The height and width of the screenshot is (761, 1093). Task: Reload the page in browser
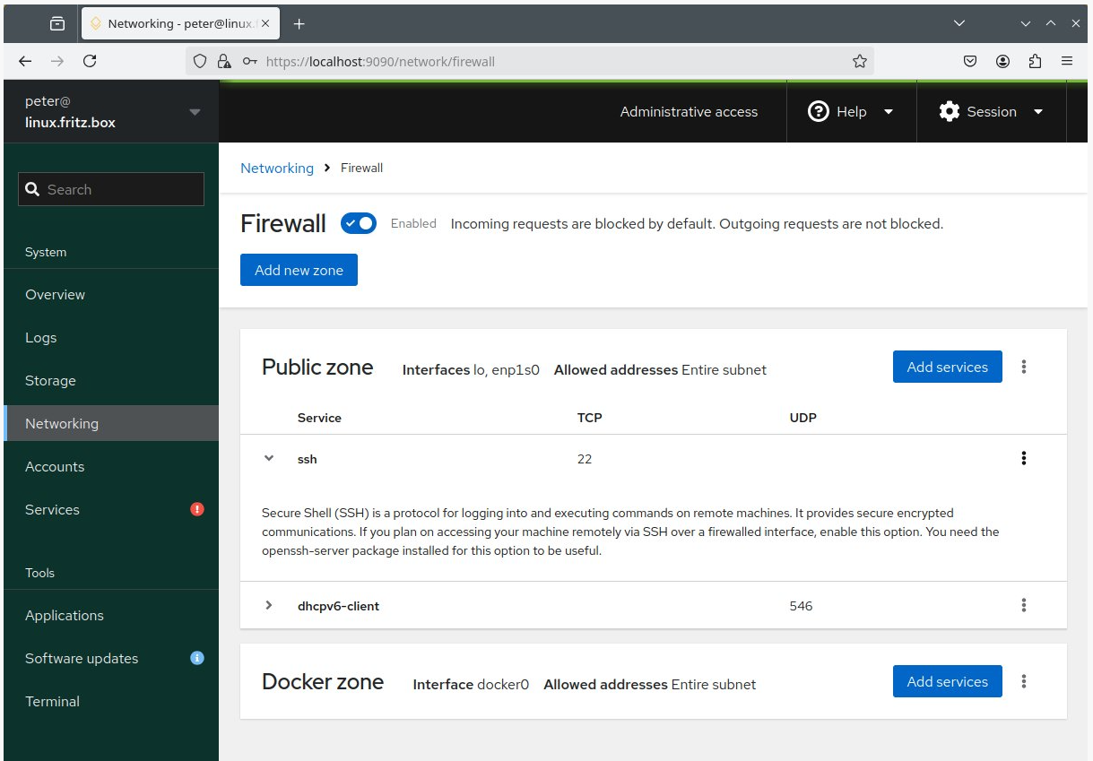tap(90, 61)
